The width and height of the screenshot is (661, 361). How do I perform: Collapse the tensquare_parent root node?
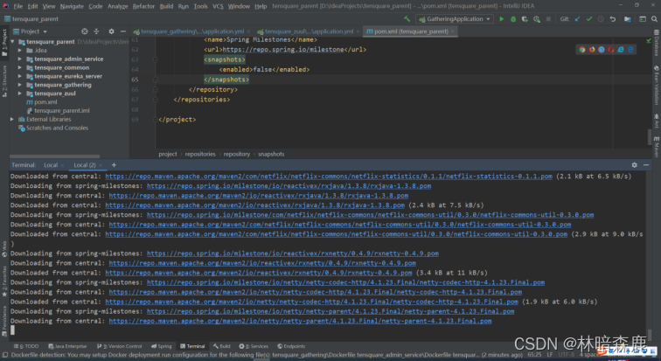click(x=12, y=42)
